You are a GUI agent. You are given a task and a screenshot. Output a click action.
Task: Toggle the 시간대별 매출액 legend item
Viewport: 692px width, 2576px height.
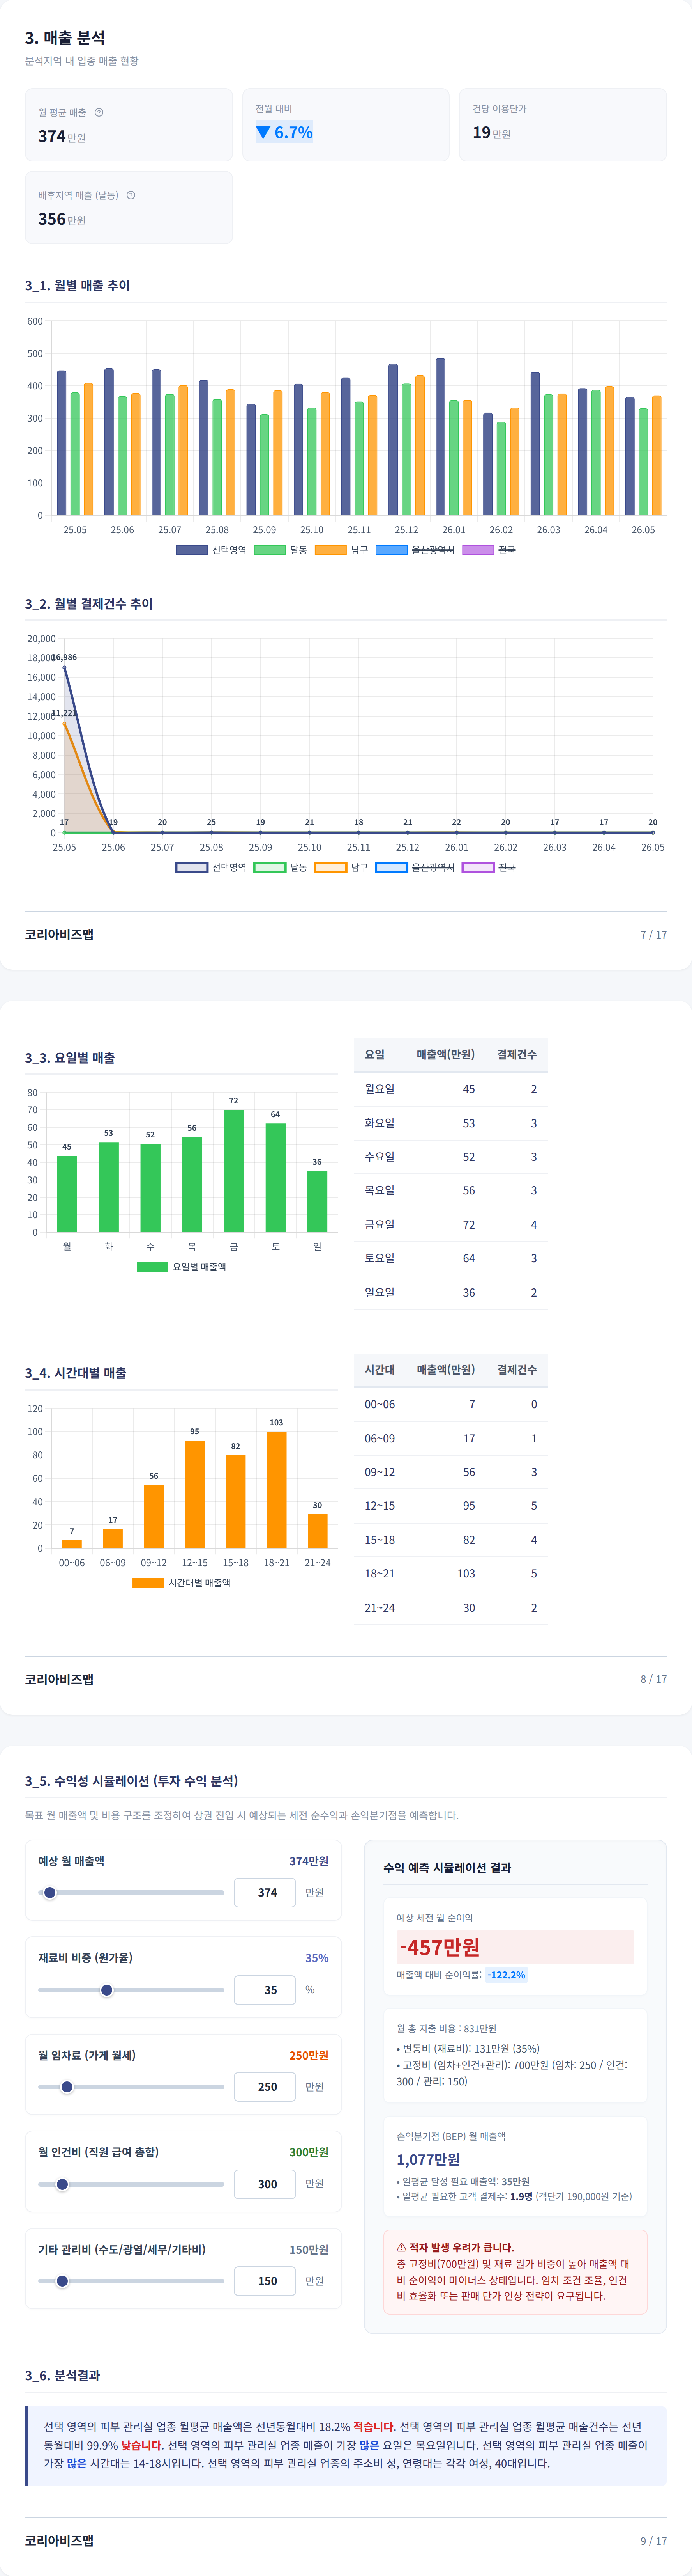click(182, 1582)
